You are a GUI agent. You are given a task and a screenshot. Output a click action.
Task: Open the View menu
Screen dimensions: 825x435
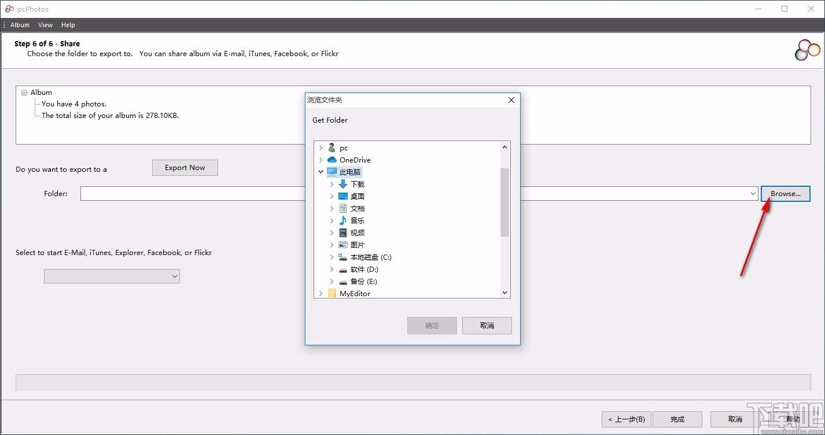pos(45,25)
